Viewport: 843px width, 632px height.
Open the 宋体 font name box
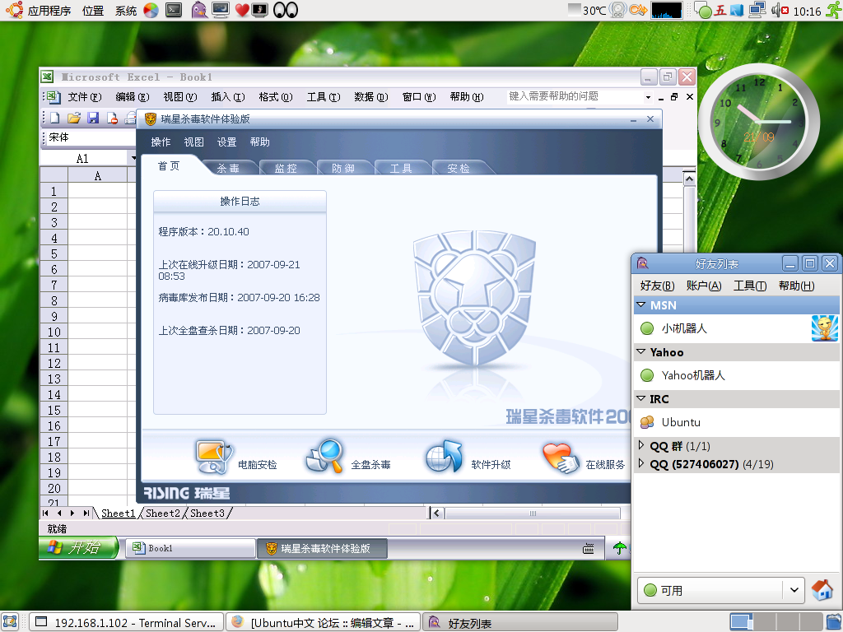91,137
